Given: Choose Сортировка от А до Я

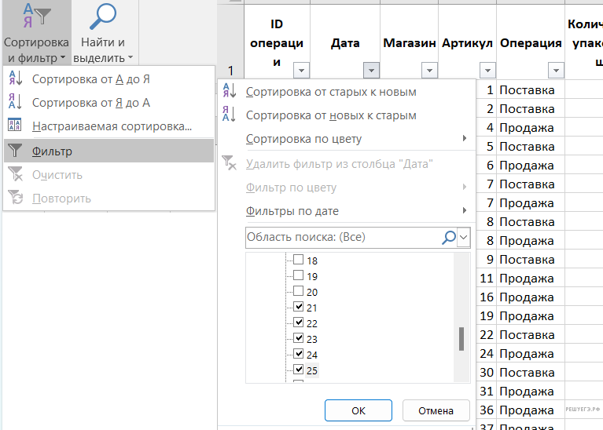Looking at the screenshot, I should (90, 79).
